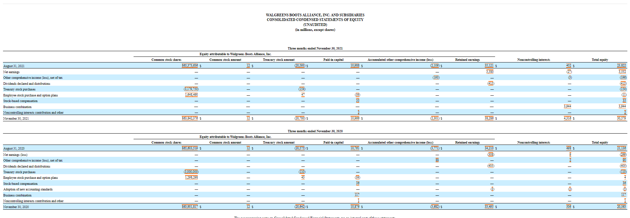Screen dimensions: 630x218
Task: Select noncontrolling interests value 402
Action: point(569,65)
